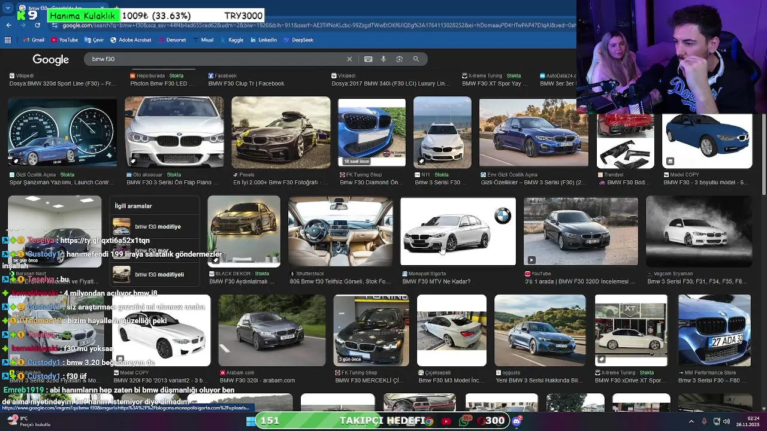Click the magnifier search icon
Viewport: 767px width, 431px height.
[x=416, y=59]
